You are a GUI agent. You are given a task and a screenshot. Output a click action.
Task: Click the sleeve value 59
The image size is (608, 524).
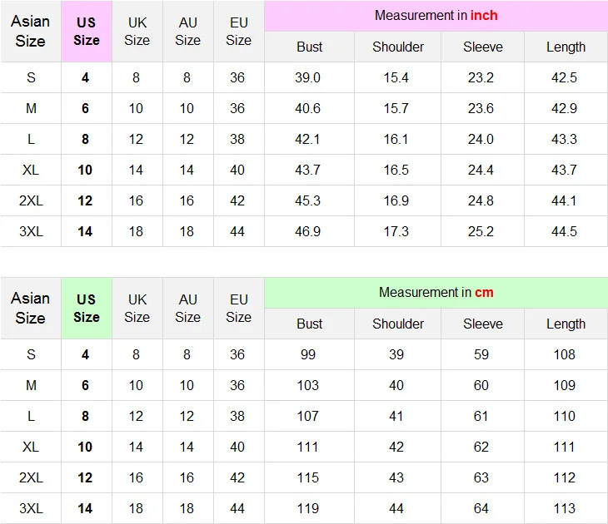tap(481, 354)
